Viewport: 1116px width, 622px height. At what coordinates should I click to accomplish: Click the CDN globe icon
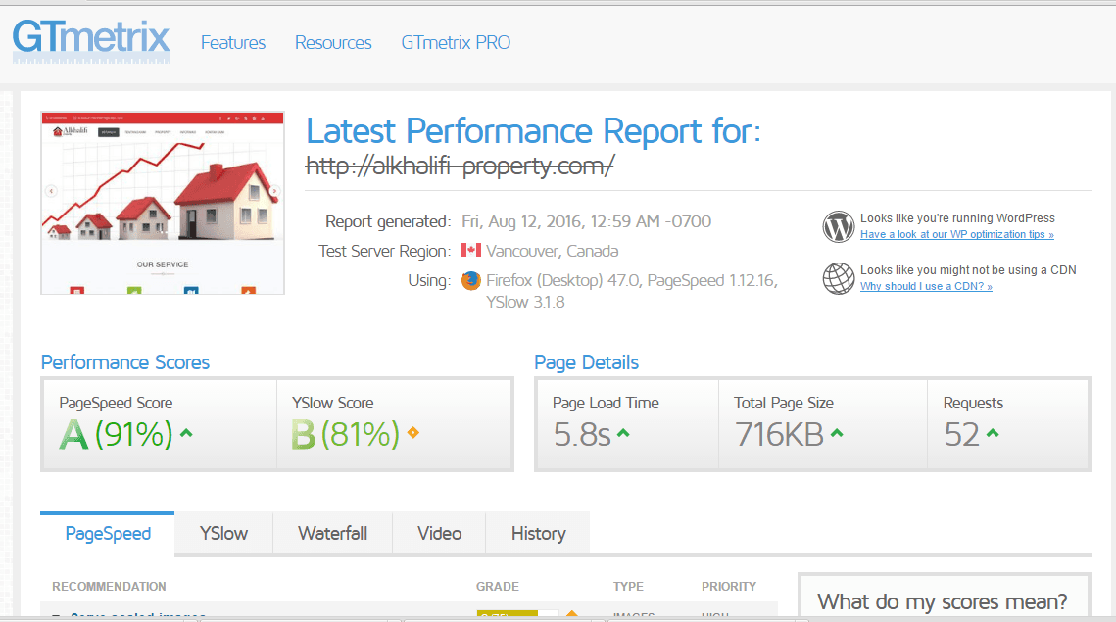pyautogui.click(x=839, y=278)
